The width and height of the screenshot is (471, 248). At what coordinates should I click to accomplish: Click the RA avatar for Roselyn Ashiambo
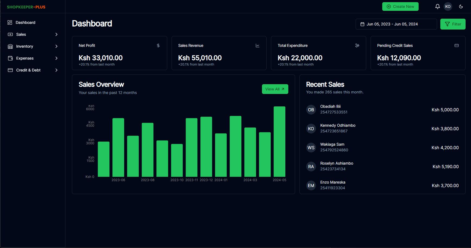click(311, 167)
